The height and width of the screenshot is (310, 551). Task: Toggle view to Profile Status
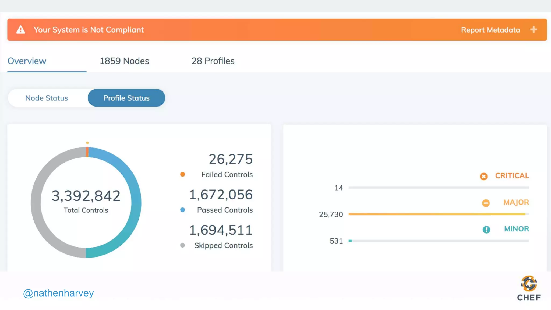[x=126, y=98]
